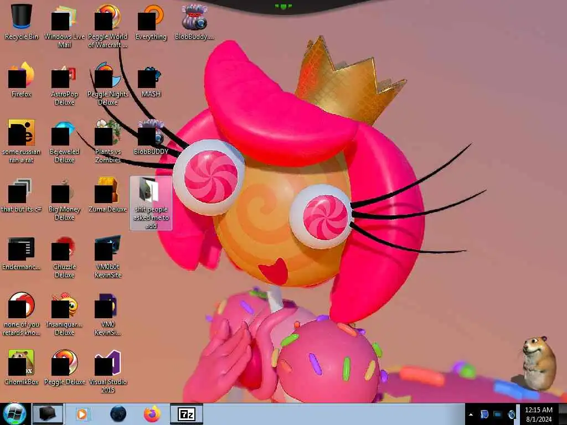567x425 pixels.
Task: Click the blue shield-like tray icon
Action: point(484,414)
